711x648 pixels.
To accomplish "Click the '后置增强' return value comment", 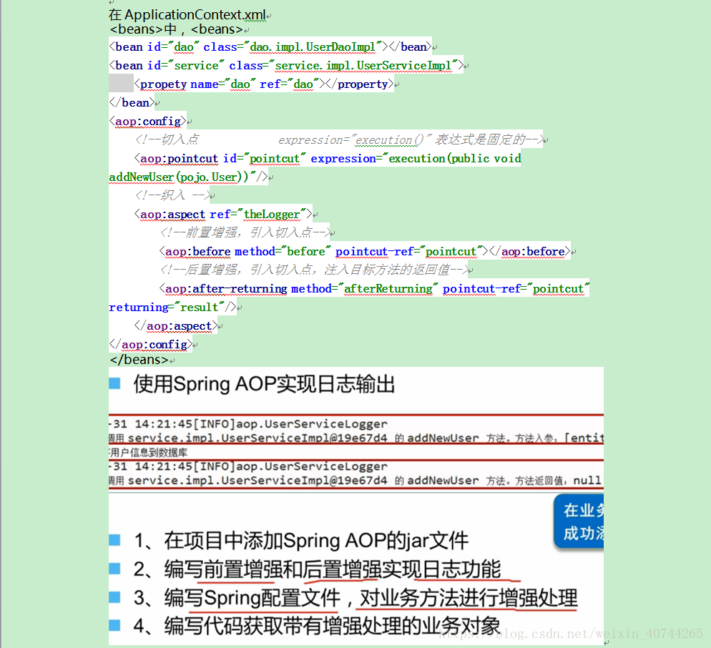I will (315, 270).
